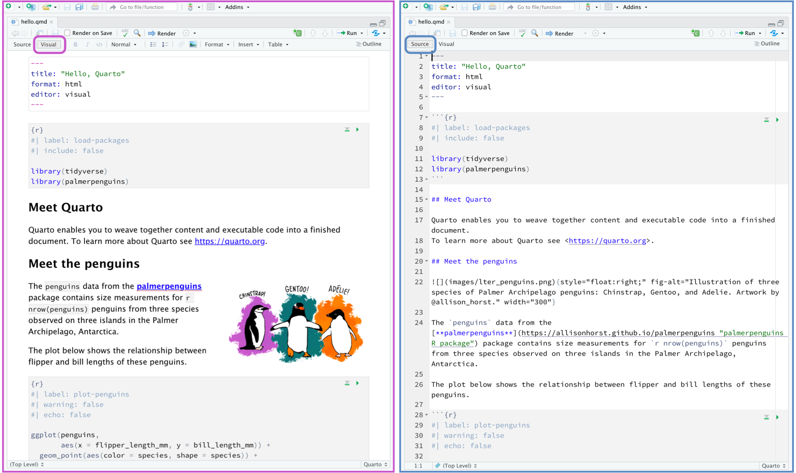Open Find/Replace with the magnifier icon

tap(137, 33)
